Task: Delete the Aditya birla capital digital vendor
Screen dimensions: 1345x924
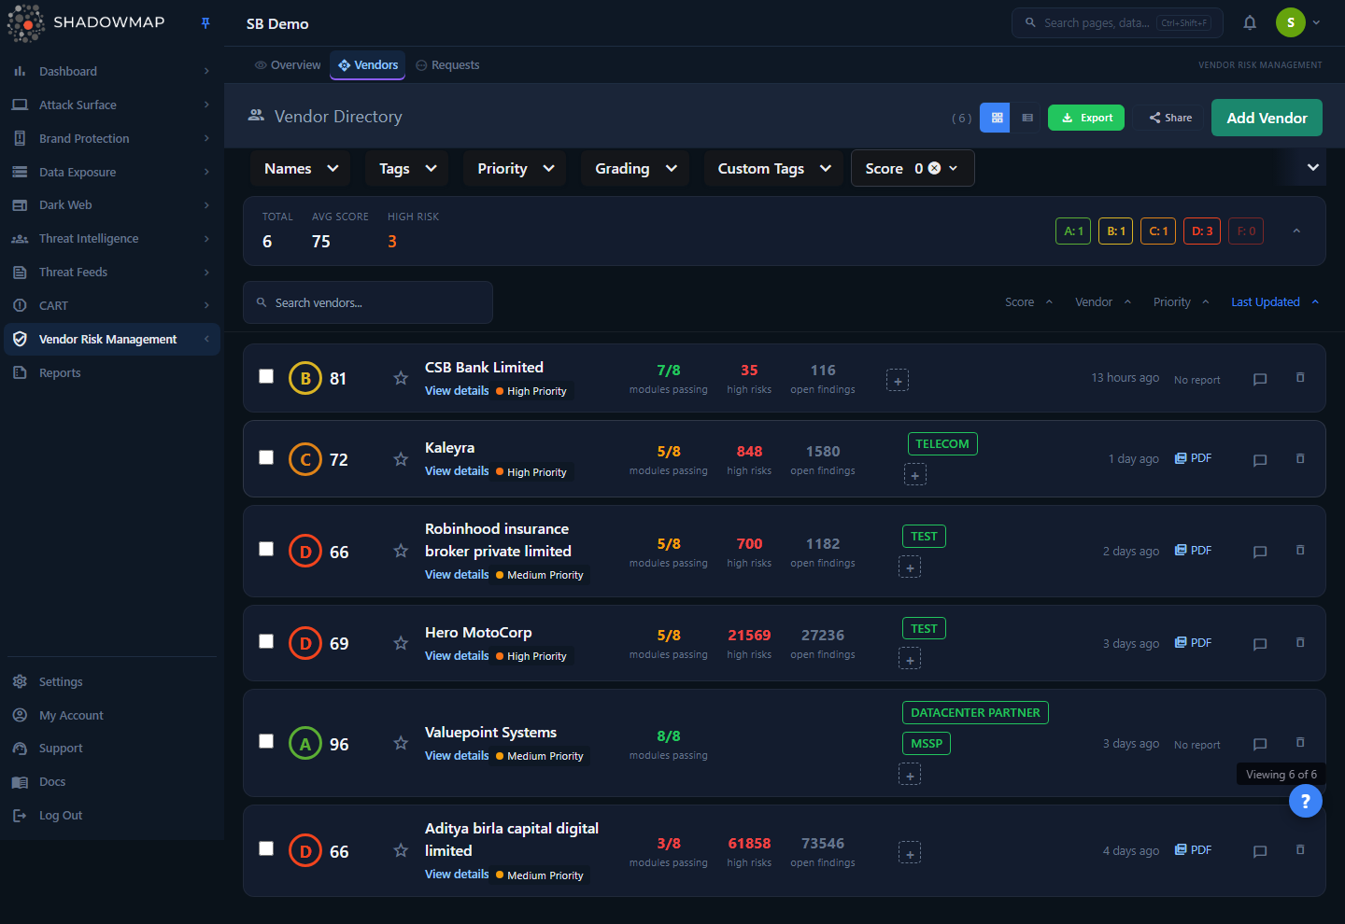Action: coord(1300,849)
